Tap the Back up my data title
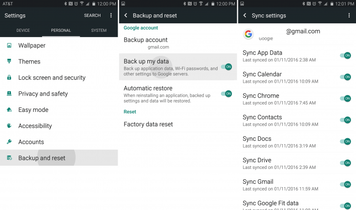Viewport: 356px width, 210px height. [146, 61]
